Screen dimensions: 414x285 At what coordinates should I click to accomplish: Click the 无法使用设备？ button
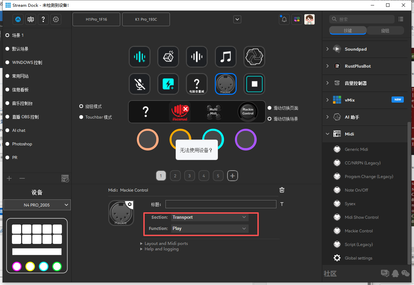click(196, 150)
